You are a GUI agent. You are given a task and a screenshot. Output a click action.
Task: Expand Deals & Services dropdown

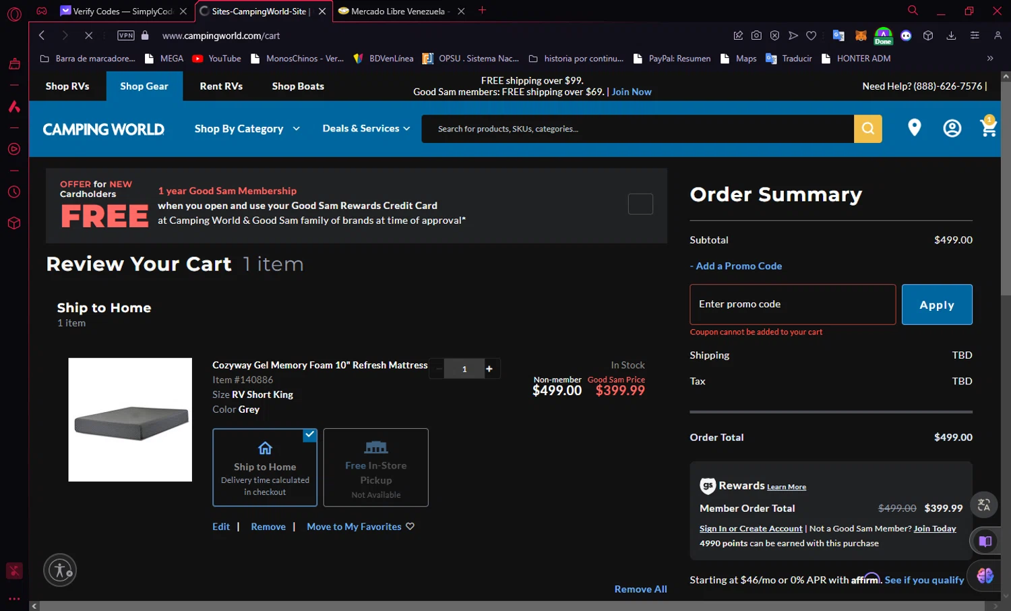(x=366, y=128)
